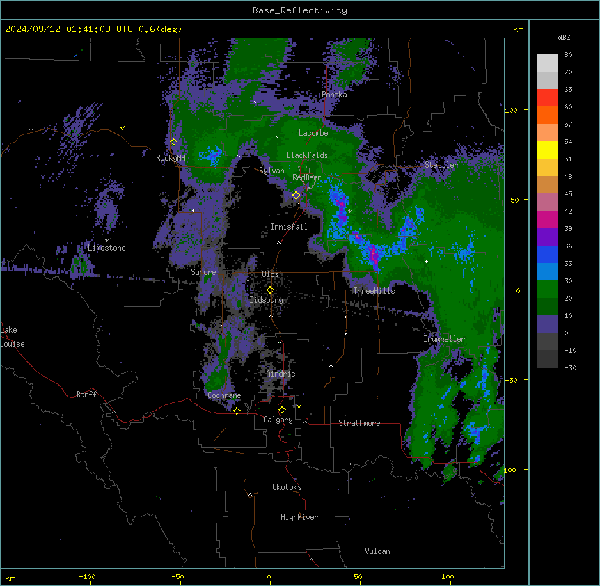Viewport: 600px width, 586px height.
Task: Select the Calgary label
Action: (x=278, y=420)
